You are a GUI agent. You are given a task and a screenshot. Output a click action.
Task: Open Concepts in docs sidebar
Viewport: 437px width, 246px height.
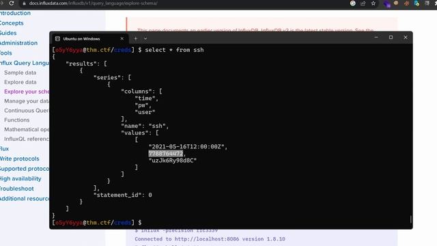[x=12, y=23]
